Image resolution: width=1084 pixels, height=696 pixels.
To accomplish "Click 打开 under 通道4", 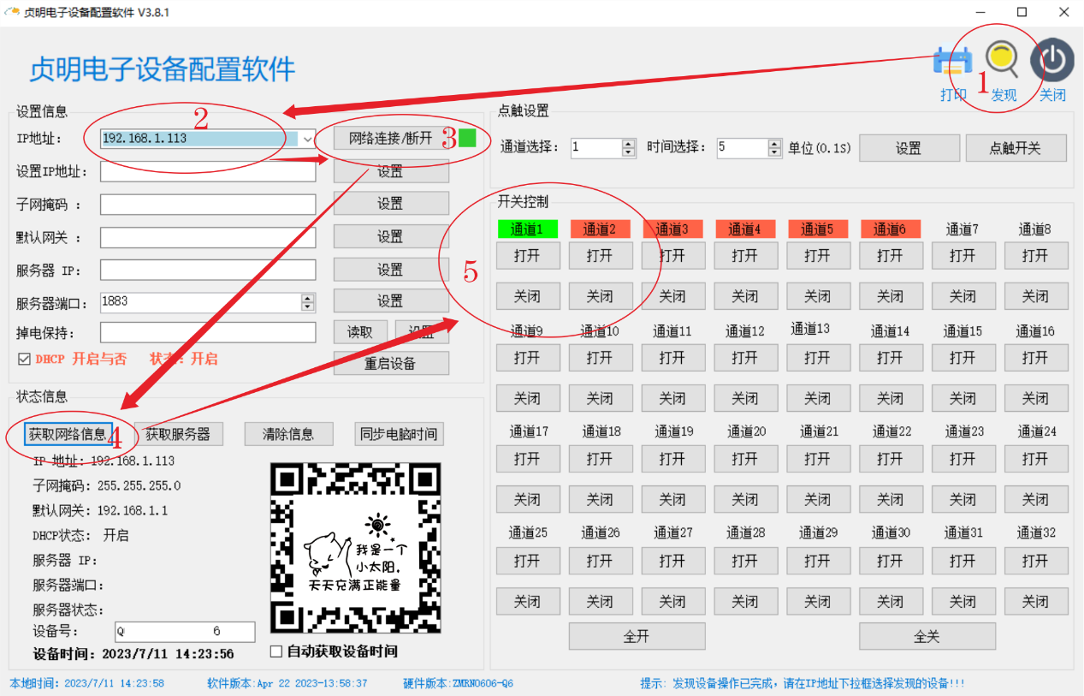I will (745, 255).
